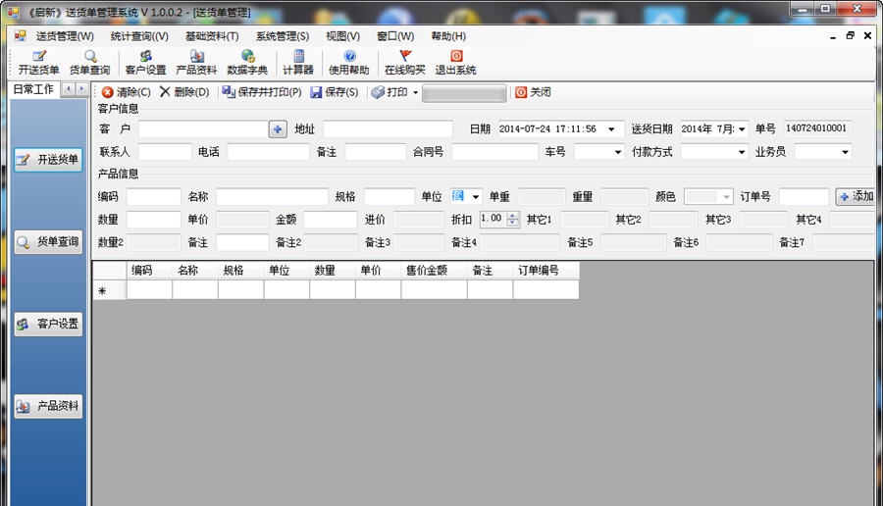Select 客户设置 in the sidebar
This screenshot has height=506, width=883.
48,325
